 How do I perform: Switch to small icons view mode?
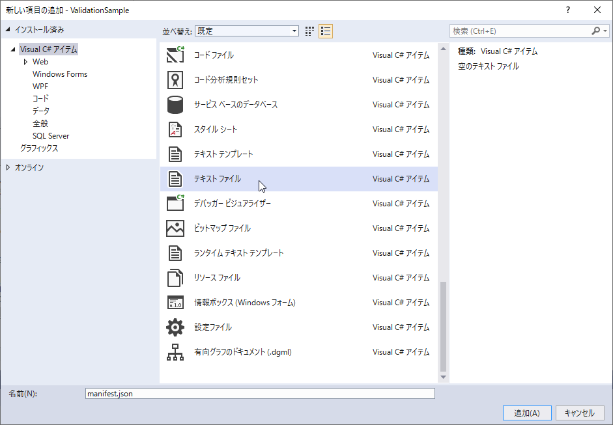[309, 31]
